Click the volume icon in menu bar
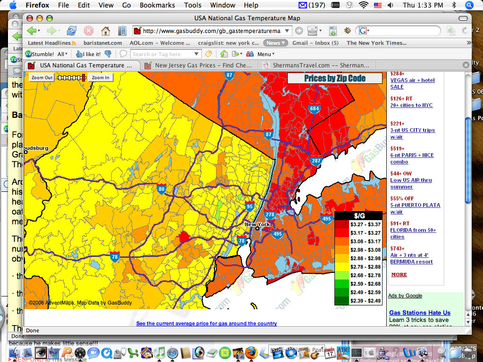 (390, 5)
